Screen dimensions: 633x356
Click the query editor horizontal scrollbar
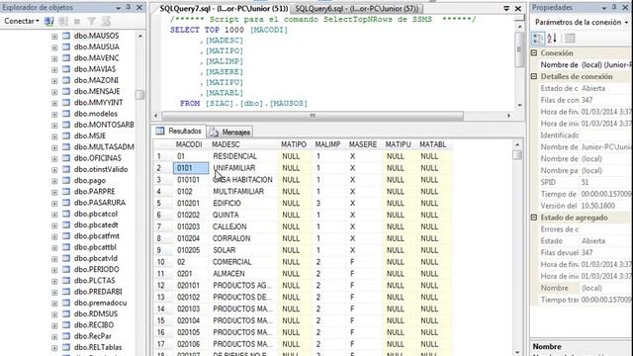click(x=313, y=116)
